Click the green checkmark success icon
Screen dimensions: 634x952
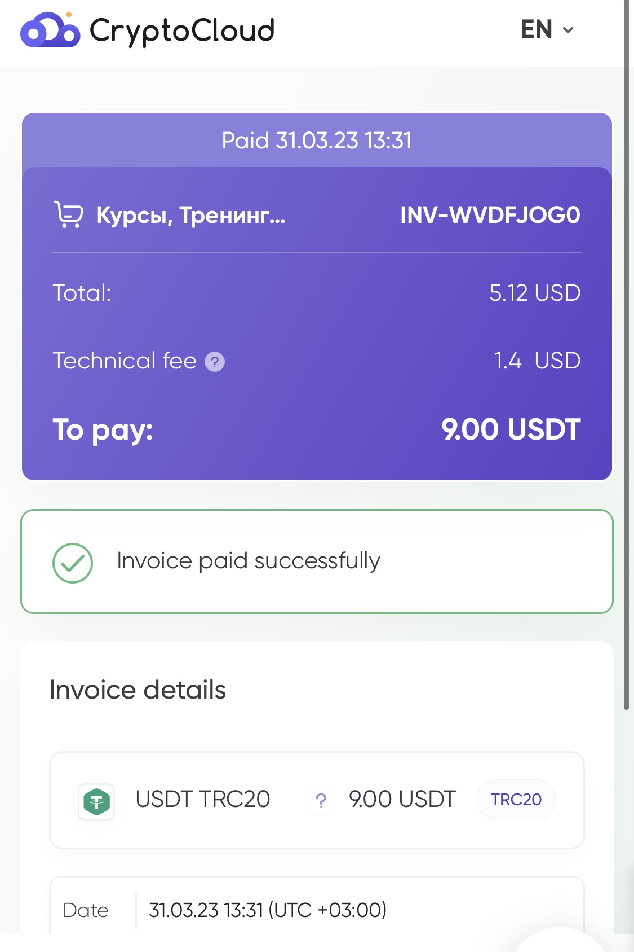[x=73, y=563]
